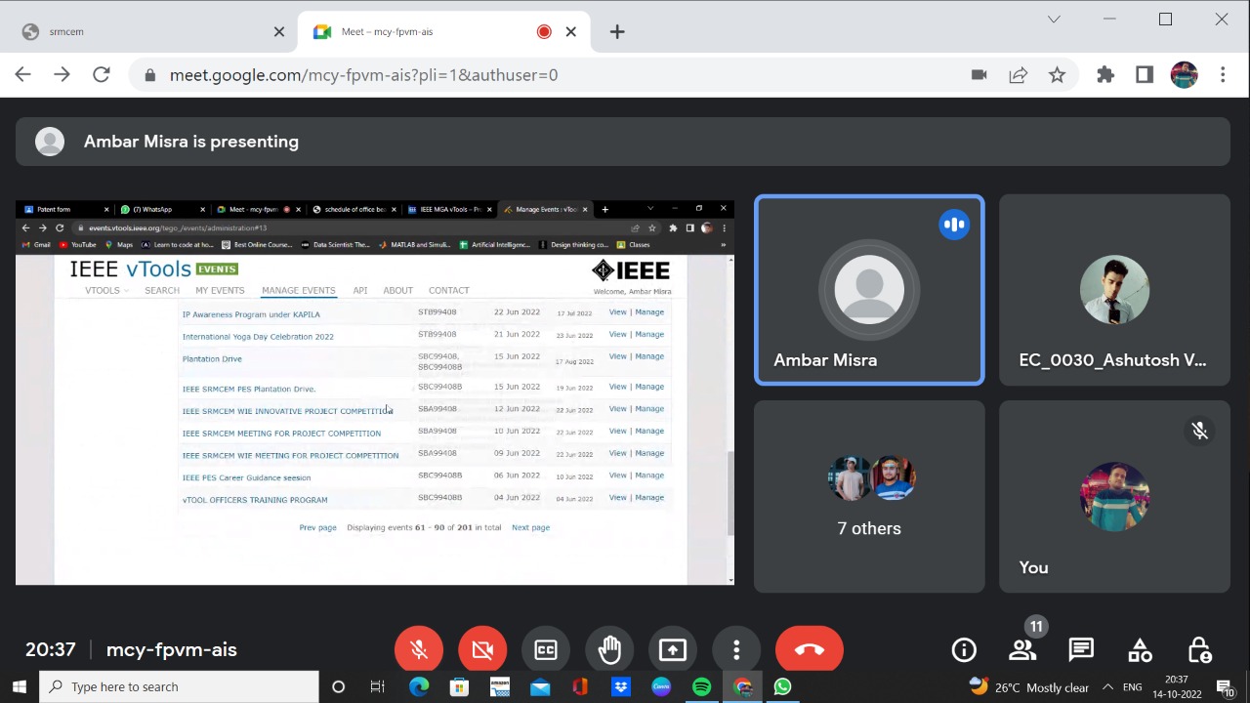Leave the call with red hang-up button
The image size is (1250, 703).
(x=809, y=650)
